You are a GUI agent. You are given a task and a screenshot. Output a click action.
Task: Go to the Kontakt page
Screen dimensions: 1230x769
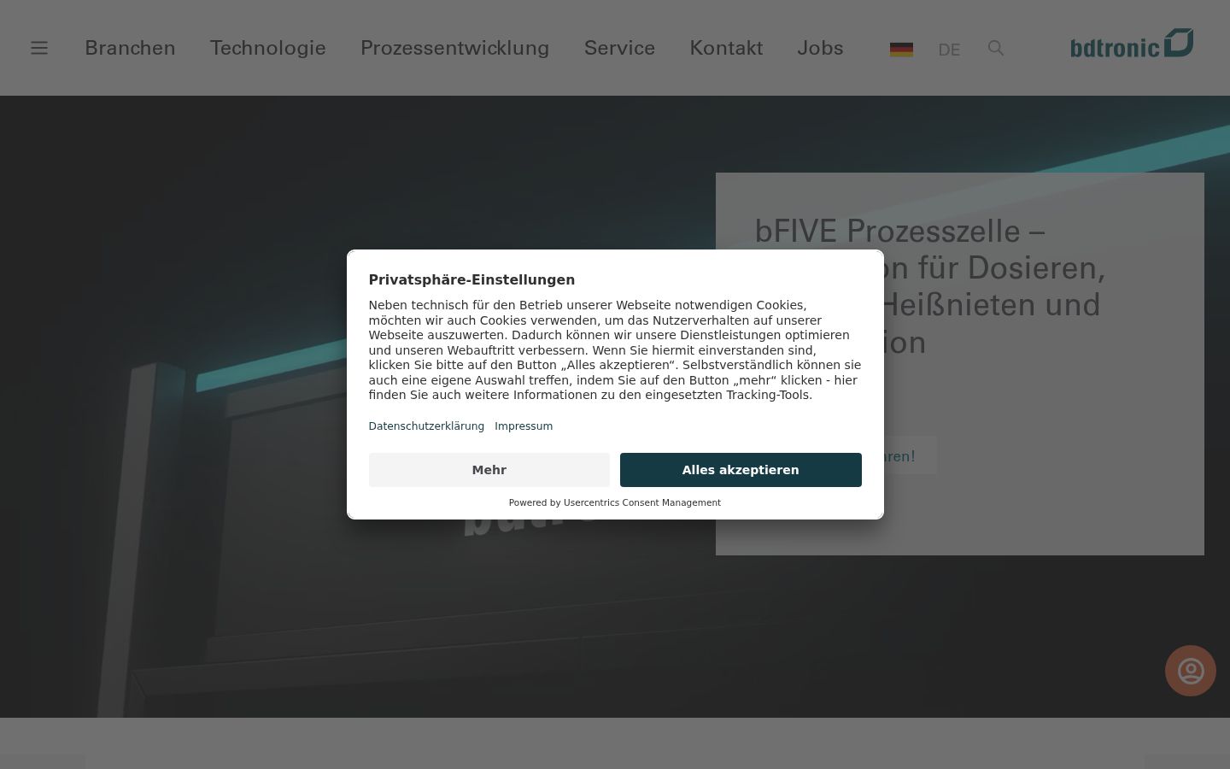tap(726, 48)
